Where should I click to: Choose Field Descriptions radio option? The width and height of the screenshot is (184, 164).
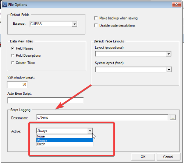pyautogui.click(x=13, y=56)
